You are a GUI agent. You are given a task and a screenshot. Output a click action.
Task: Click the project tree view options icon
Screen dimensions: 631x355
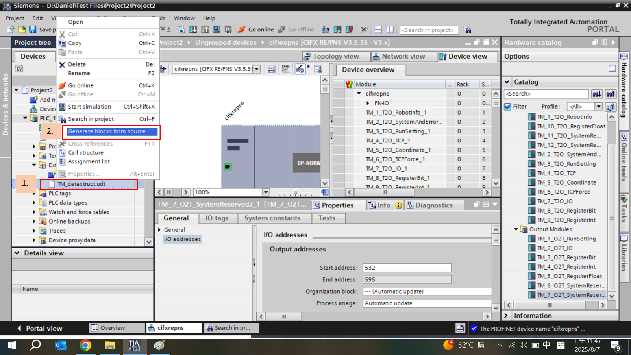pos(19,68)
